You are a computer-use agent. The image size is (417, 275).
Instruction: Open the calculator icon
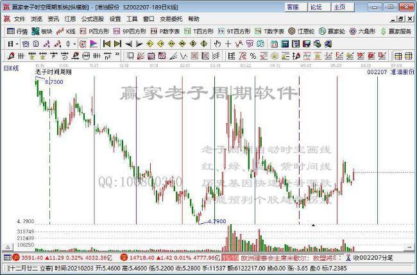coord(285,43)
